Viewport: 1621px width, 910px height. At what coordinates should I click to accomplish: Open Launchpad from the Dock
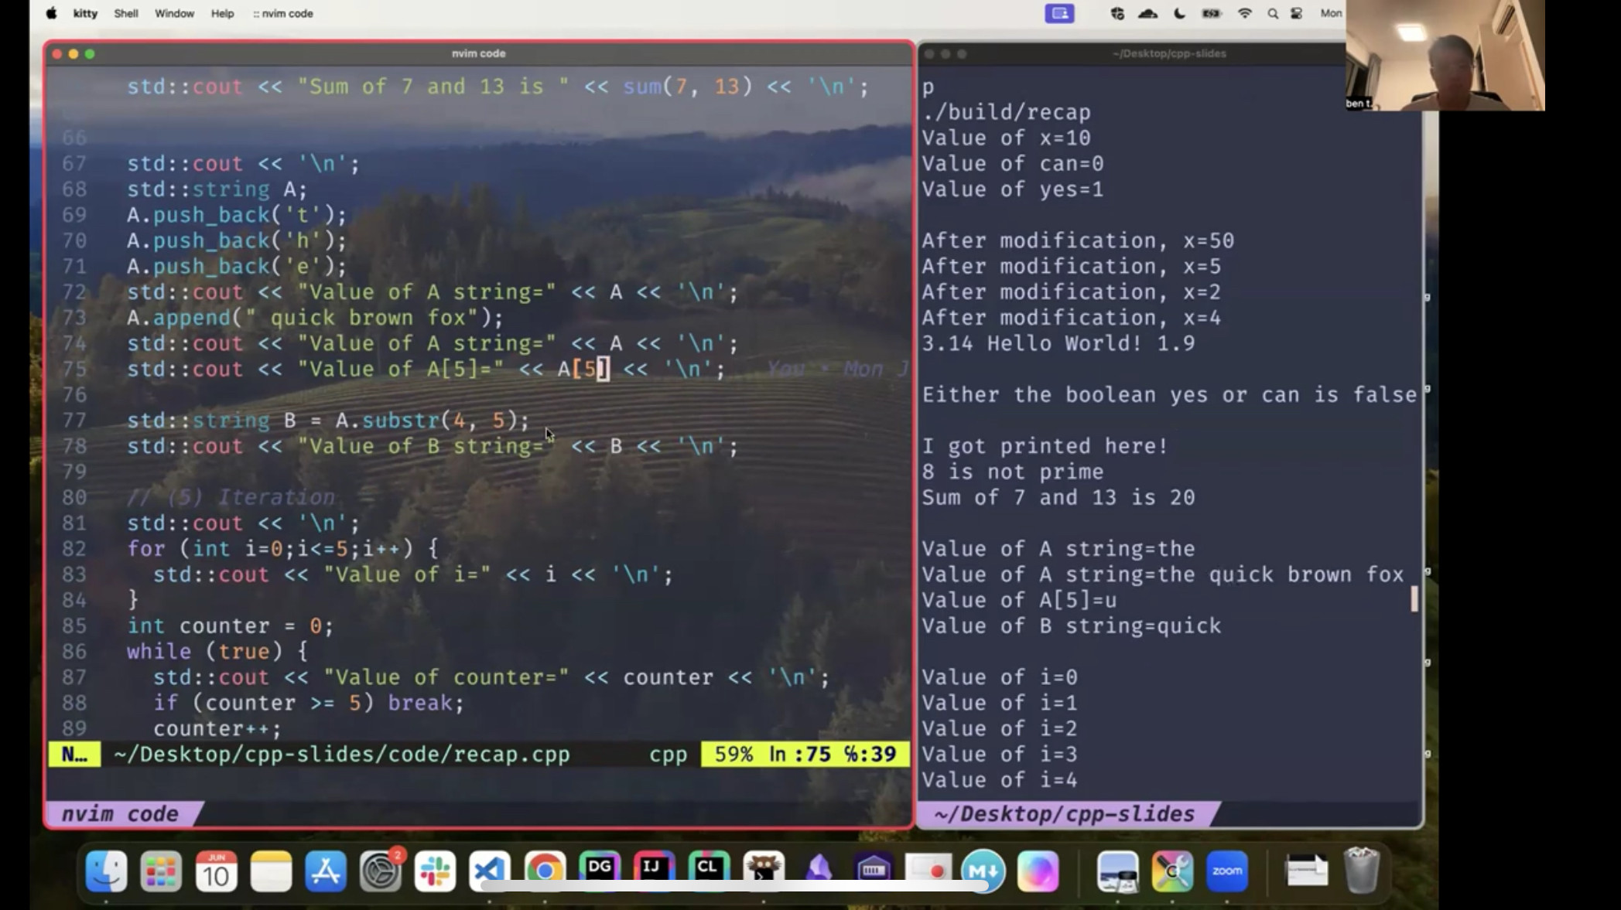pos(161,871)
